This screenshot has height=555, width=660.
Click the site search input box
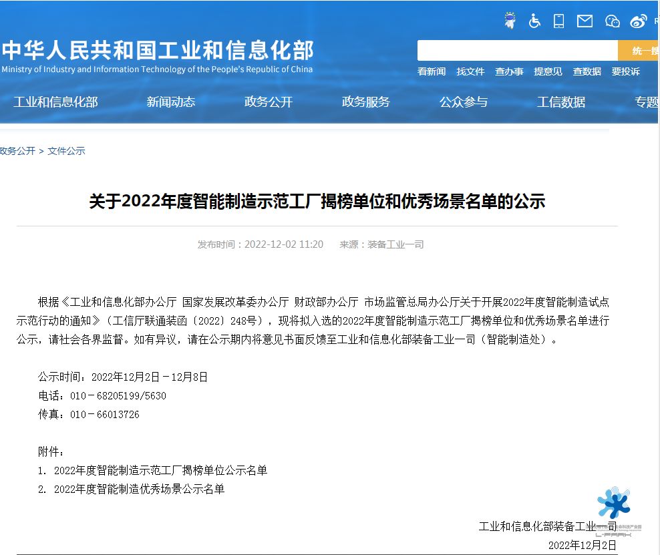click(517, 51)
